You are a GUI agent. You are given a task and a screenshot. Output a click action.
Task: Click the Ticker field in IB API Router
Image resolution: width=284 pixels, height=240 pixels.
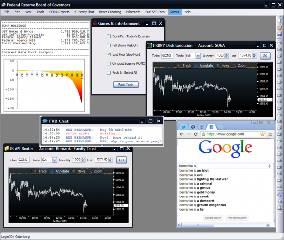tap(24, 160)
